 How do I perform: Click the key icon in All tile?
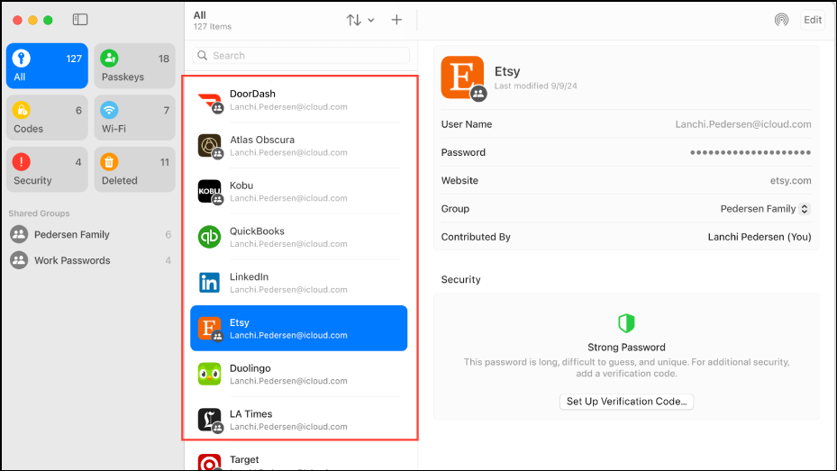click(x=22, y=59)
